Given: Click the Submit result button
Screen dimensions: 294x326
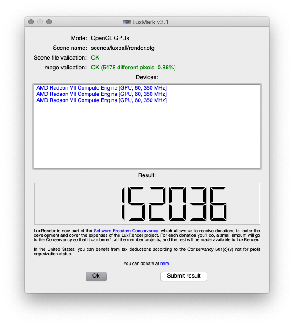Looking at the screenshot, I should point(184,276).
